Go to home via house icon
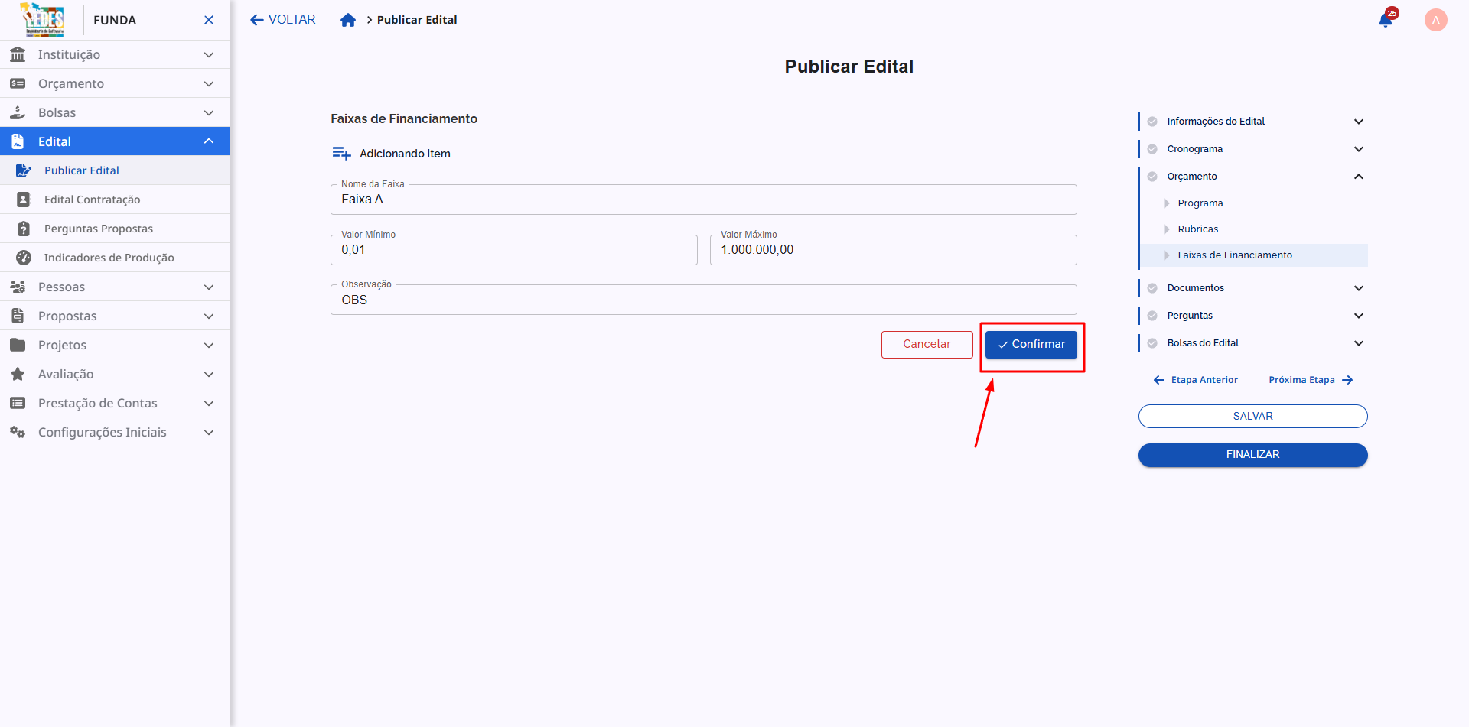 [x=348, y=20]
